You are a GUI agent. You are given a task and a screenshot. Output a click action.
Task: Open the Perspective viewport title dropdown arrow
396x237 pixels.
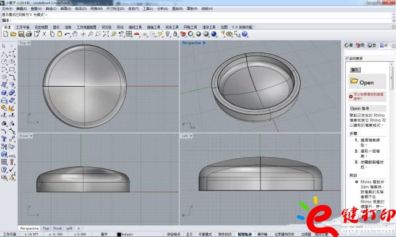(x=204, y=43)
